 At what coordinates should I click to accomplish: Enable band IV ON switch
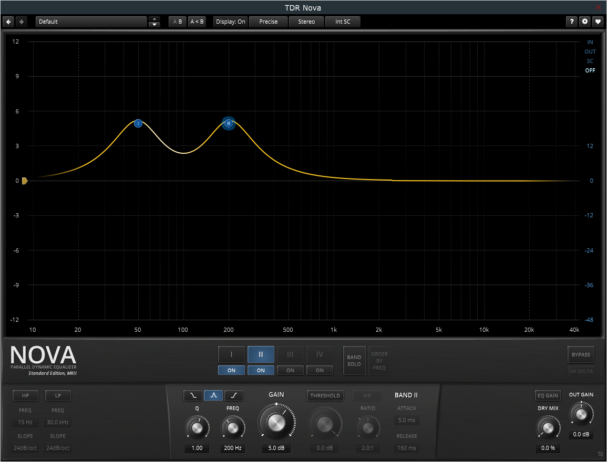pos(320,370)
